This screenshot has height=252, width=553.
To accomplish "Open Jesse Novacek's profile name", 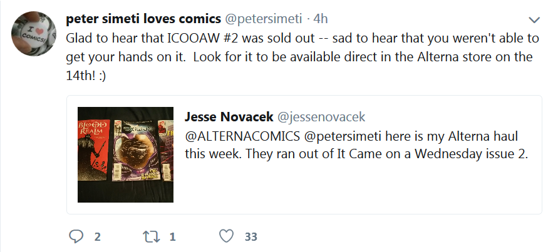I will click(x=229, y=117).
